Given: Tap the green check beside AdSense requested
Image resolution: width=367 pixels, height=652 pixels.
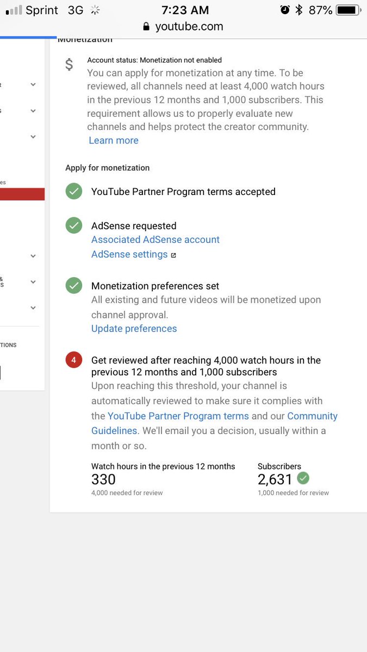Looking at the screenshot, I should tap(74, 225).
